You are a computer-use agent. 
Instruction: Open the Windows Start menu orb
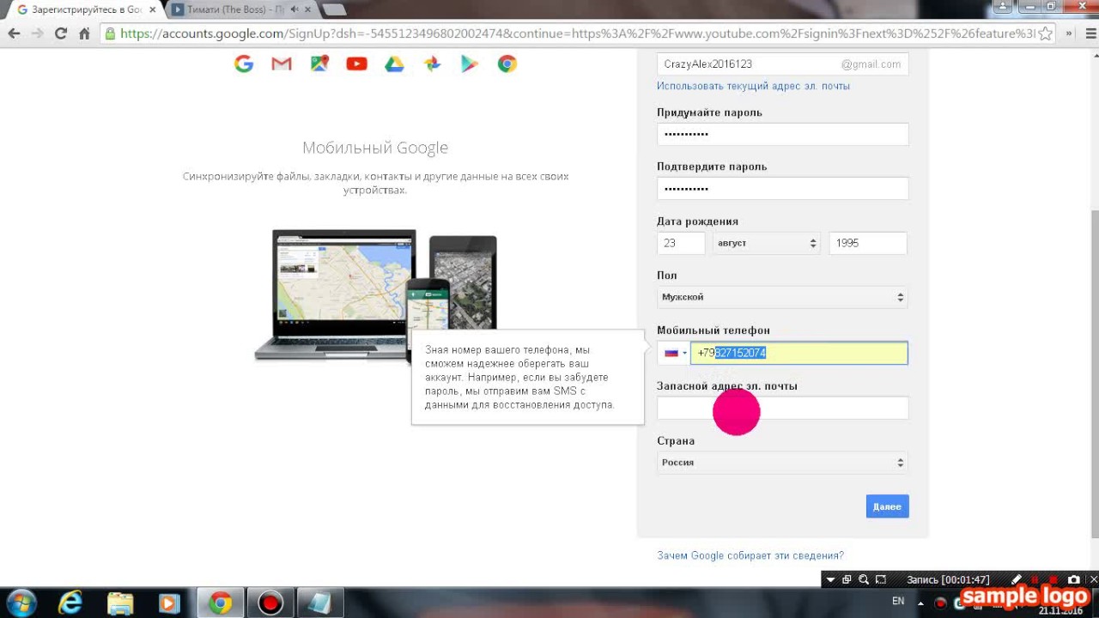[x=21, y=603]
